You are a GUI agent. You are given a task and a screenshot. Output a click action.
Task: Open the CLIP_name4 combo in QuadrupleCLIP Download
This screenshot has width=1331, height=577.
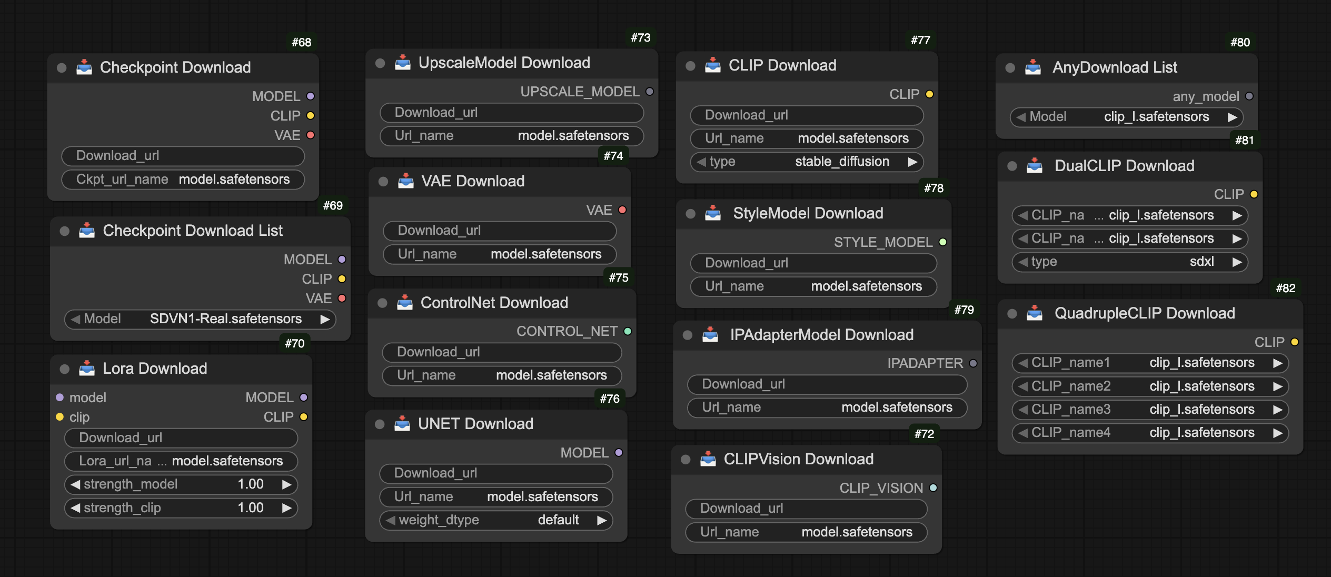[x=1150, y=433]
